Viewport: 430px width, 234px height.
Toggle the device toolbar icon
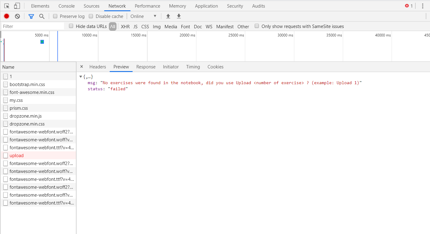click(x=17, y=6)
